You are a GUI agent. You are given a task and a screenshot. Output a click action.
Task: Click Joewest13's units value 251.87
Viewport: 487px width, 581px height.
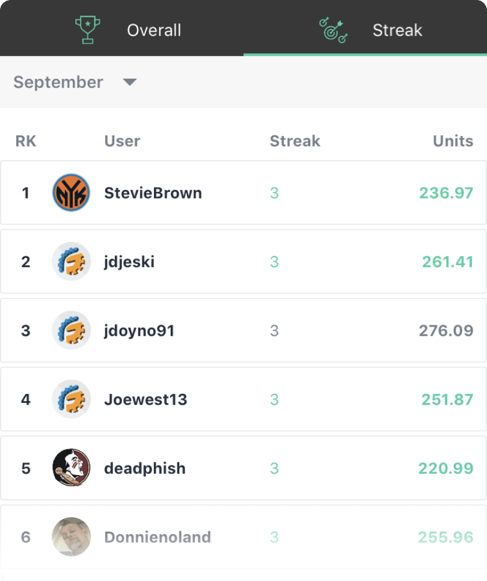tap(447, 399)
